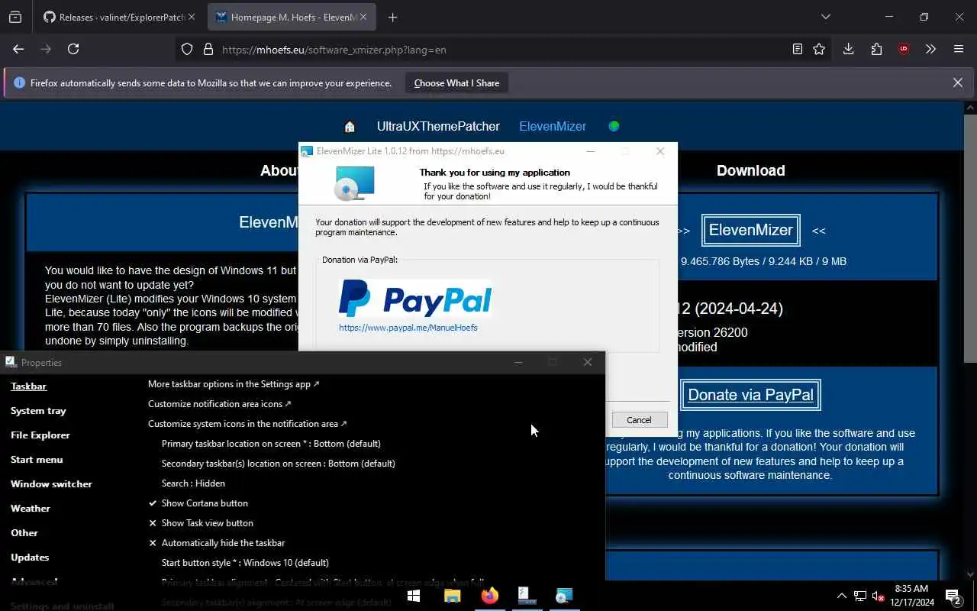Open More taskbar options in Settings app
977x611 pixels.
pos(234,384)
